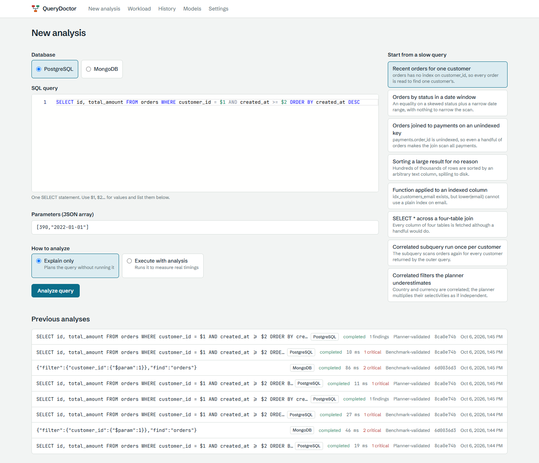This screenshot has height=463, width=539.
Task: Open the MongoDB analysis that took 46 ms
Action: coord(269,430)
